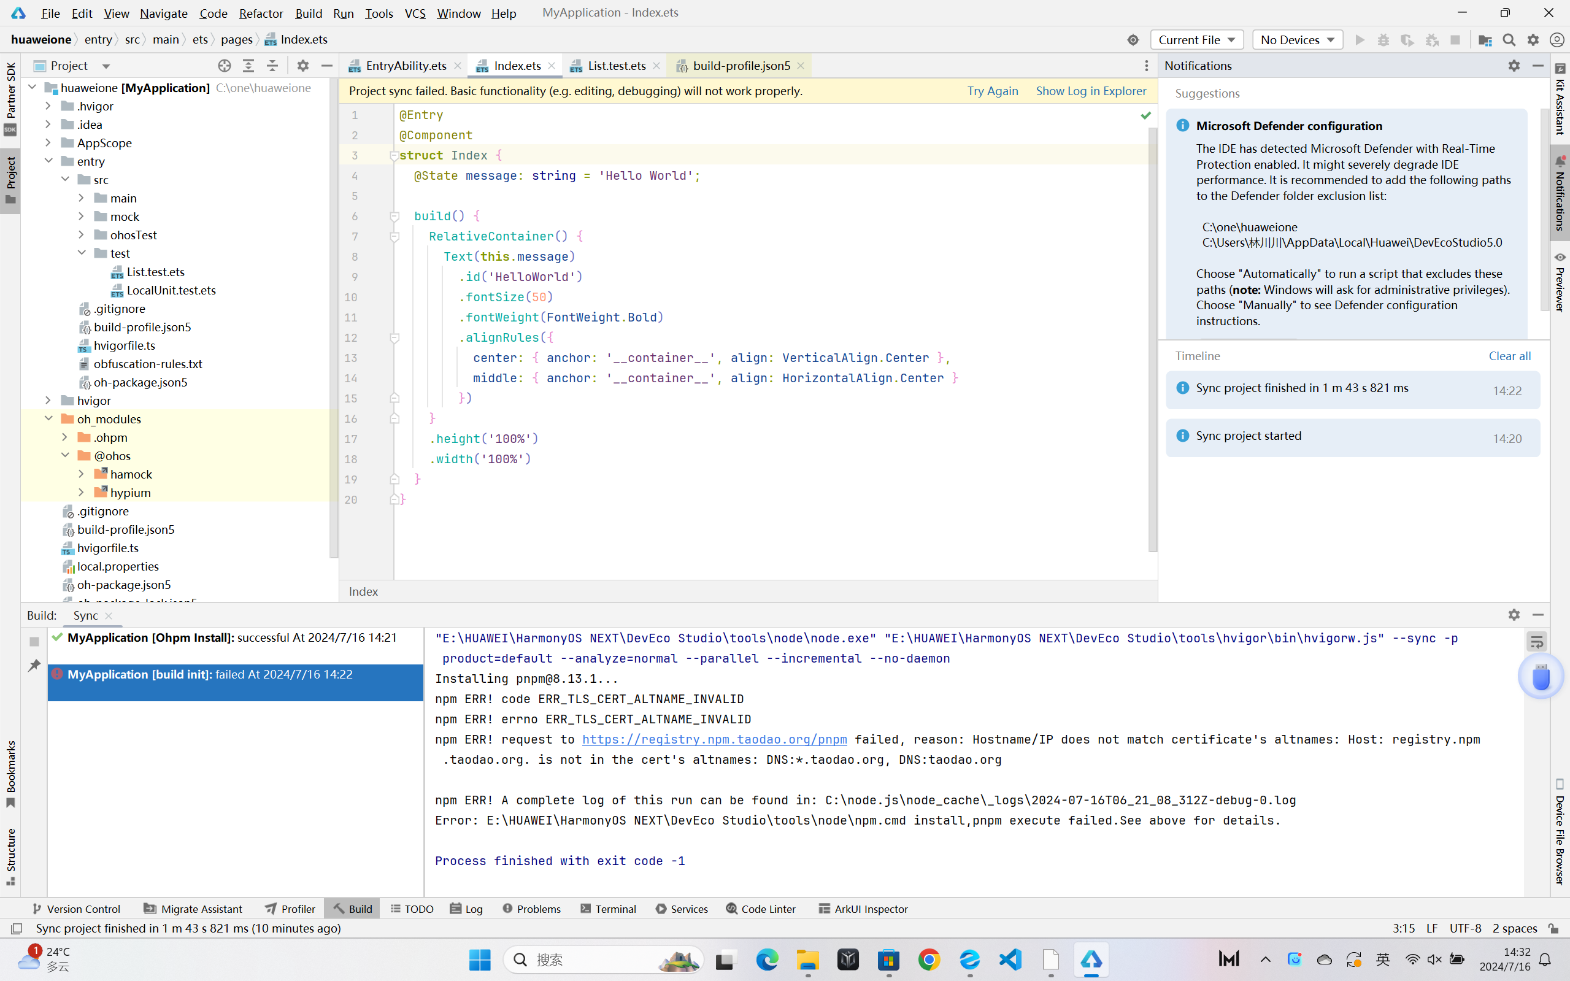Viewport: 1570px width, 981px height.
Task: Expand the AppScope folder
Action: tap(48, 143)
